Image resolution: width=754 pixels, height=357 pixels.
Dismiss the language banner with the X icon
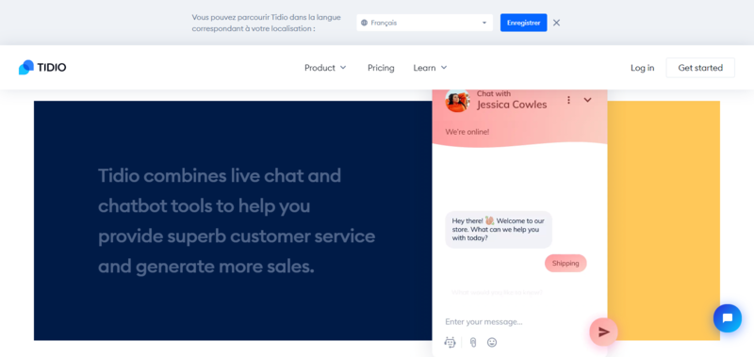click(x=556, y=23)
